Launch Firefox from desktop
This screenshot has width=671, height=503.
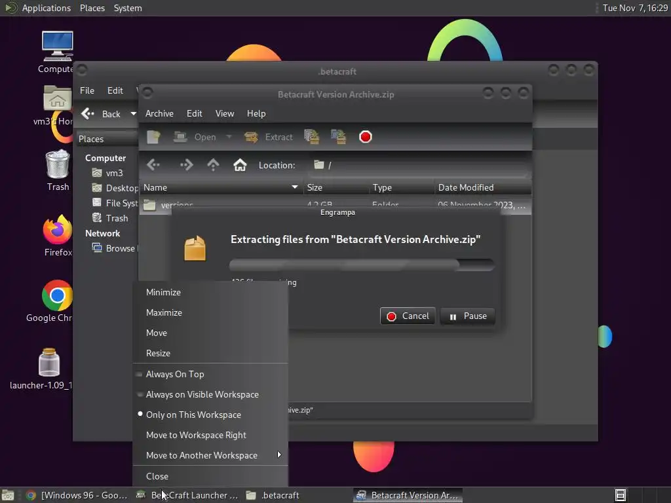coord(58,235)
